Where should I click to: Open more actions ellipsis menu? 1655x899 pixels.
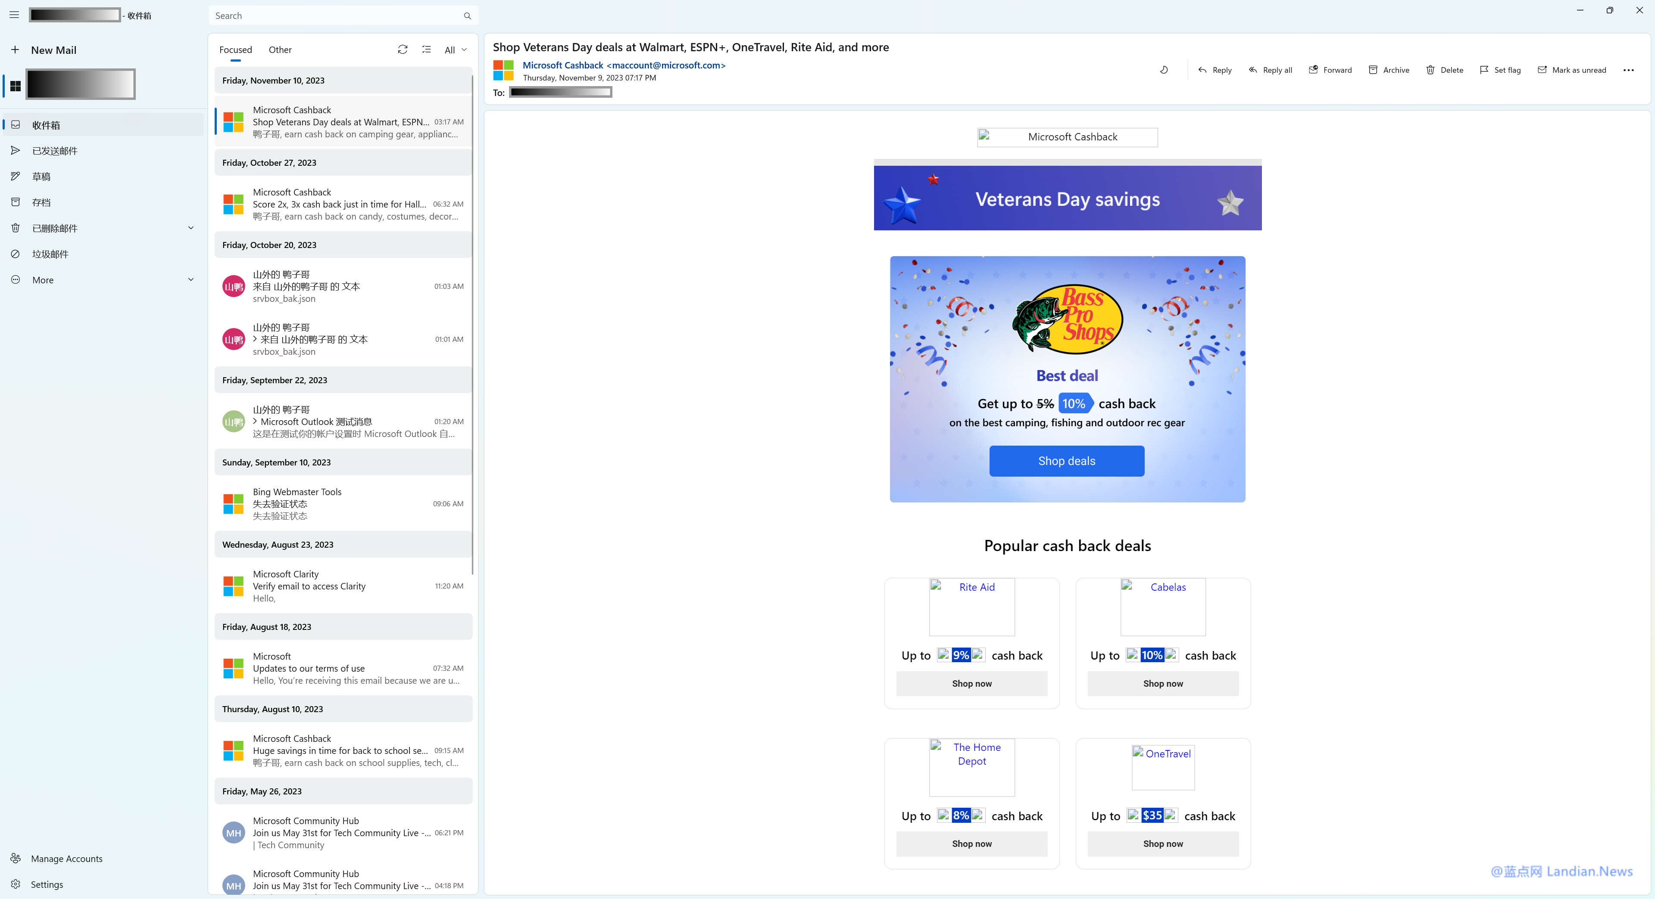[x=1628, y=70]
